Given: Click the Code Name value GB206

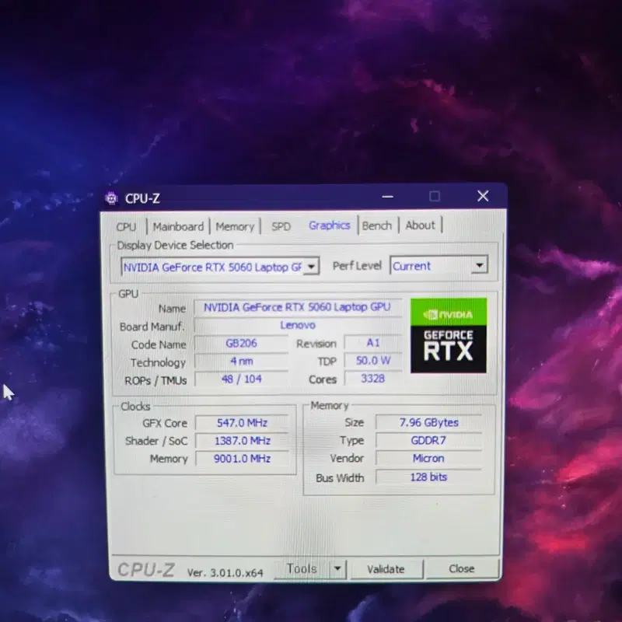Looking at the screenshot, I should tap(241, 343).
